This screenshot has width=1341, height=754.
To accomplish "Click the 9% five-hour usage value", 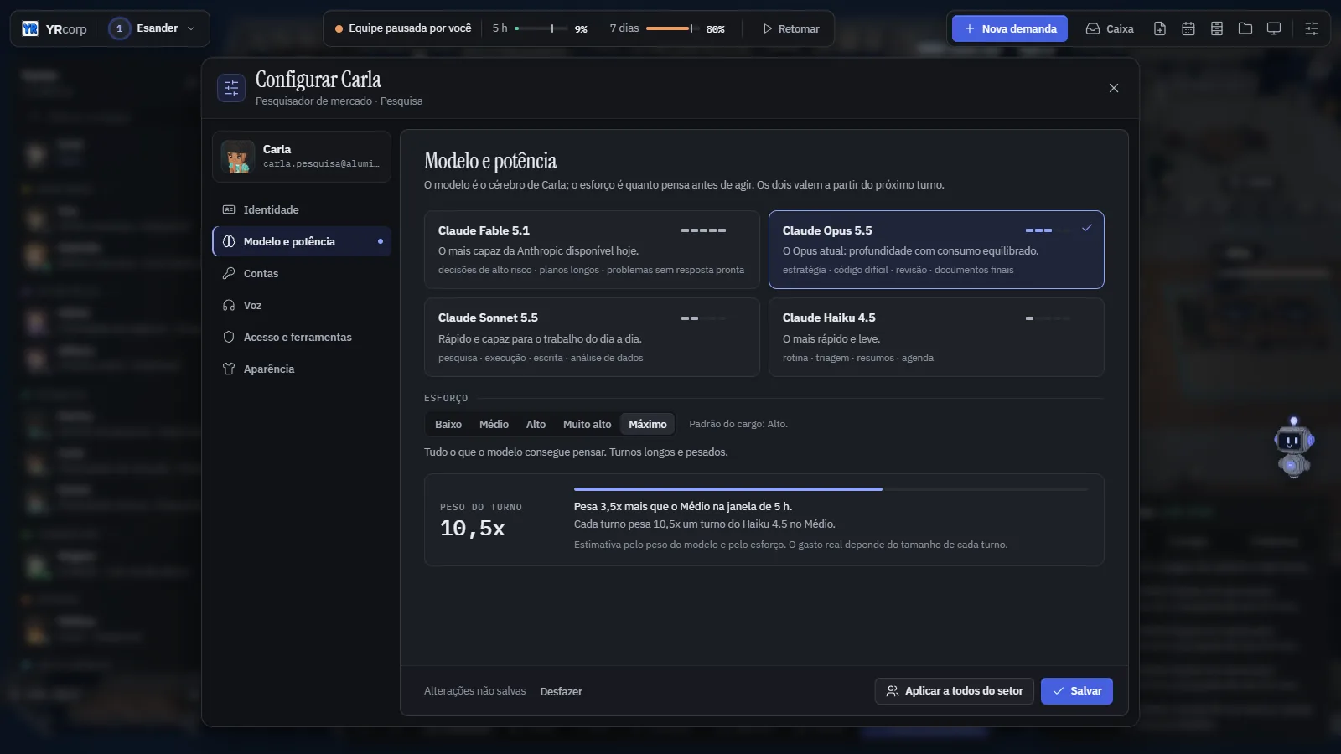I will (581, 29).
